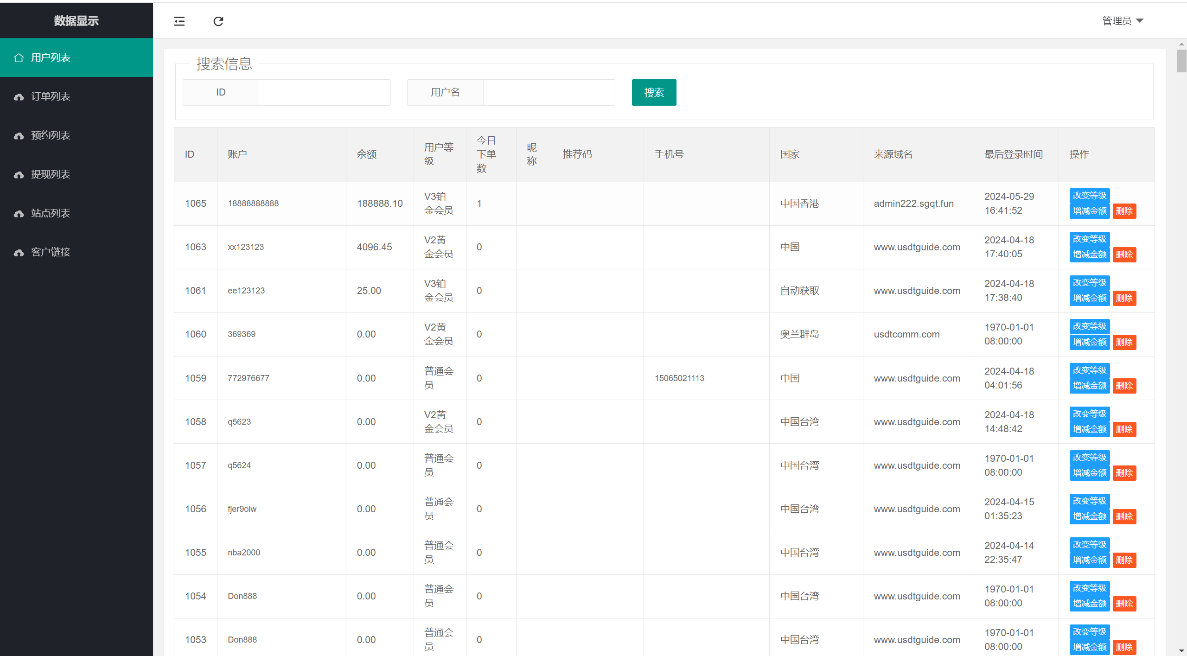This screenshot has height=656, width=1187.
Task: Delete user 1061 with 删除 button
Action: coord(1124,298)
